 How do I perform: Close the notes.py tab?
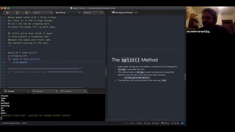pos(102,13)
